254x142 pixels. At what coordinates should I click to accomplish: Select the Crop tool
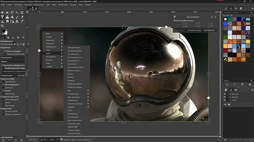[22, 13]
